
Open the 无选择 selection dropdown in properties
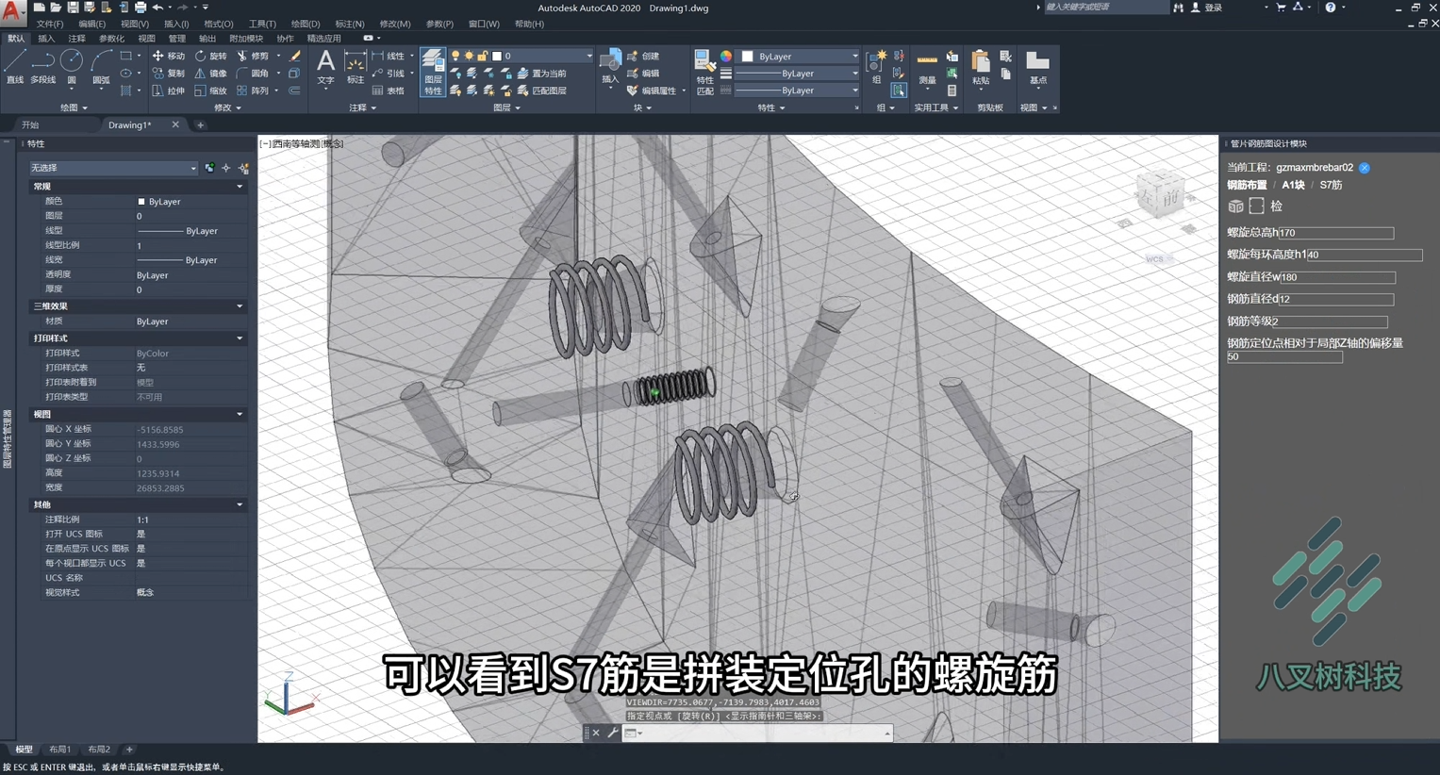113,168
